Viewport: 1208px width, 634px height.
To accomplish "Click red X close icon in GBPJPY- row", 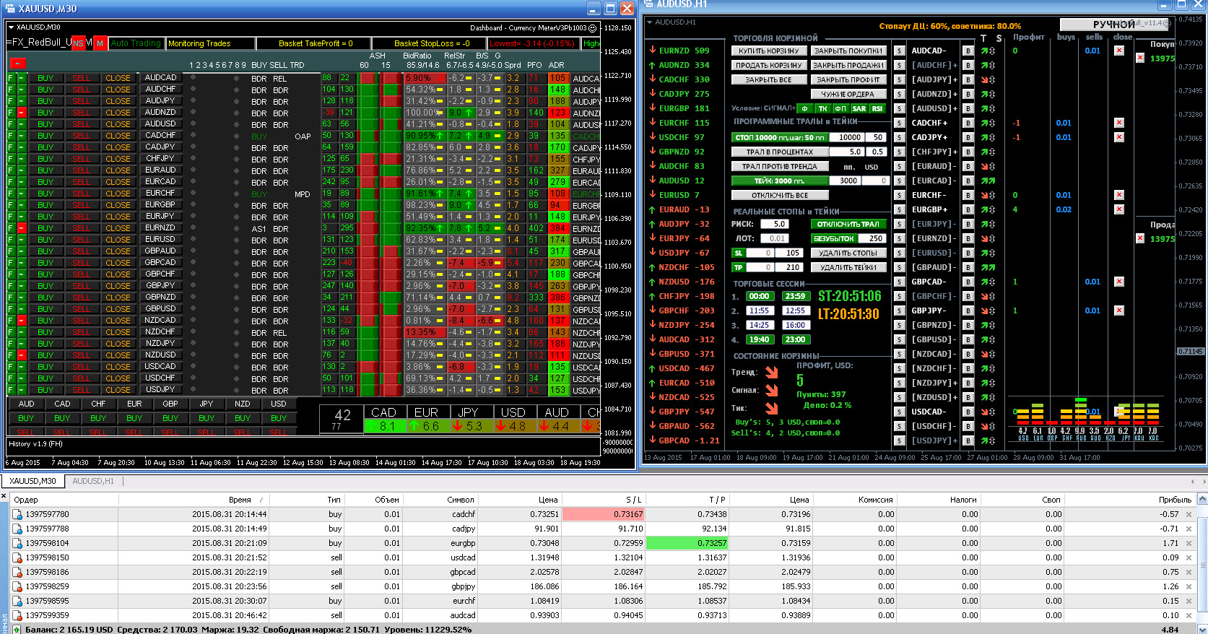I will [1118, 311].
